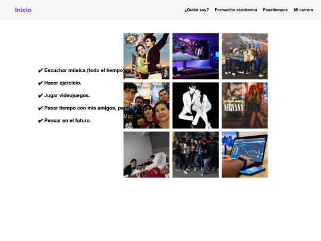
Task: Select Pasatiempos in the navigation bar
Action: coord(275,10)
